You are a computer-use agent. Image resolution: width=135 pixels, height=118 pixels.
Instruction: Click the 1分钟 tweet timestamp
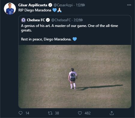[x=80, y=5]
